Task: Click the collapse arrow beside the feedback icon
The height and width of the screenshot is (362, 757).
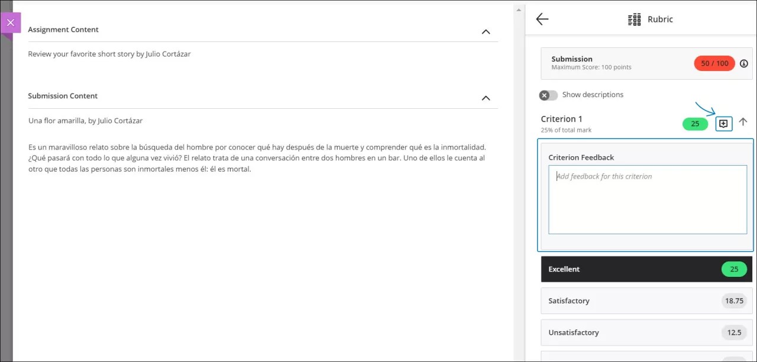Action: (743, 122)
